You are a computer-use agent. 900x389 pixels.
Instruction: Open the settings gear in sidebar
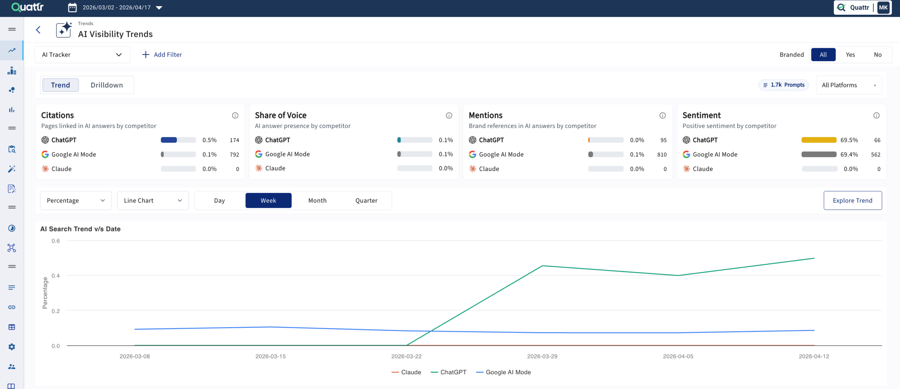coord(12,347)
